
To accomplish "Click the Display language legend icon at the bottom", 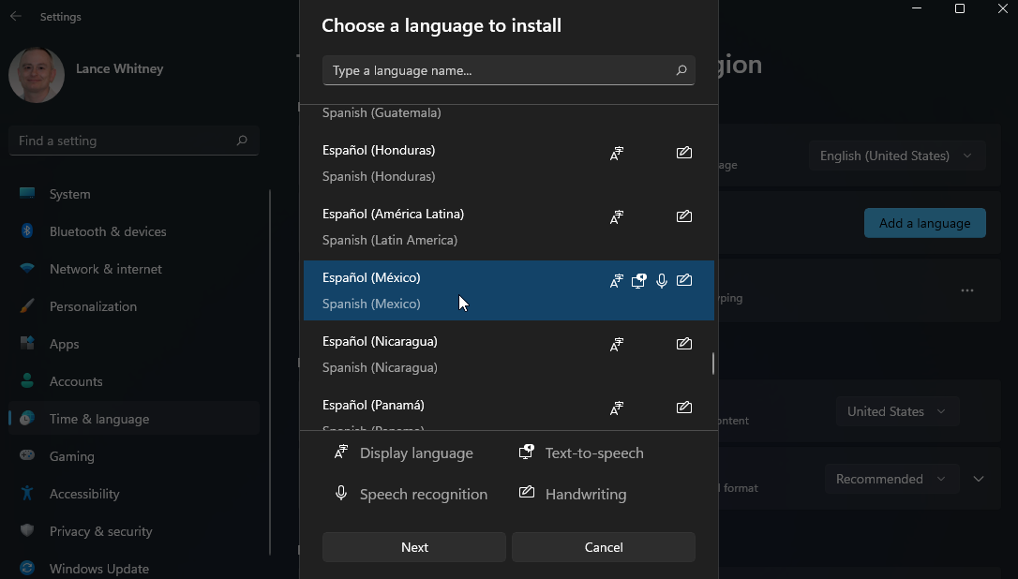I will click(x=340, y=452).
